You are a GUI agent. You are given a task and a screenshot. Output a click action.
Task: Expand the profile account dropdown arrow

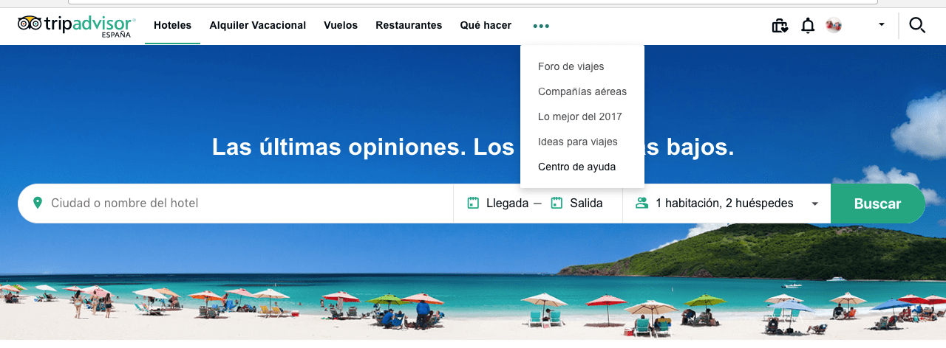point(882,25)
